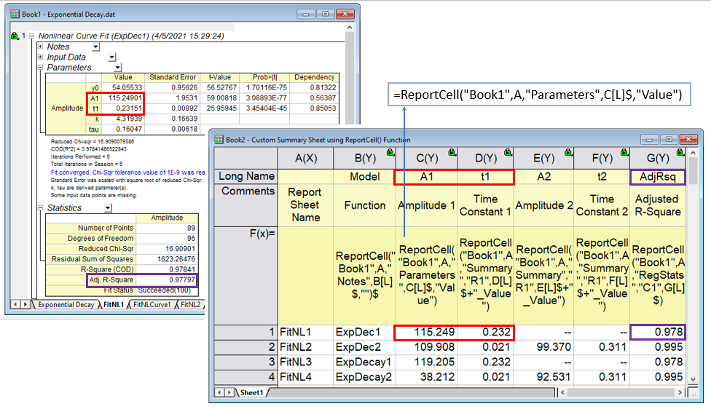Screen dimensions: 711x409
Task: Click the Book2 workbook icon in title bar
Action: point(216,139)
